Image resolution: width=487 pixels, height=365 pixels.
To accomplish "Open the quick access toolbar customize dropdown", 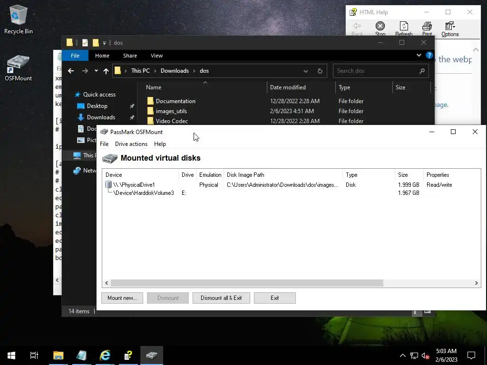I will pos(104,43).
